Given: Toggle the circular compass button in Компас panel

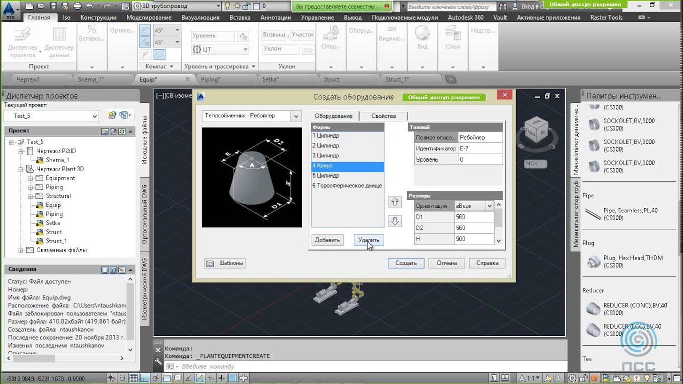Looking at the screenshot, I should 159,54.
